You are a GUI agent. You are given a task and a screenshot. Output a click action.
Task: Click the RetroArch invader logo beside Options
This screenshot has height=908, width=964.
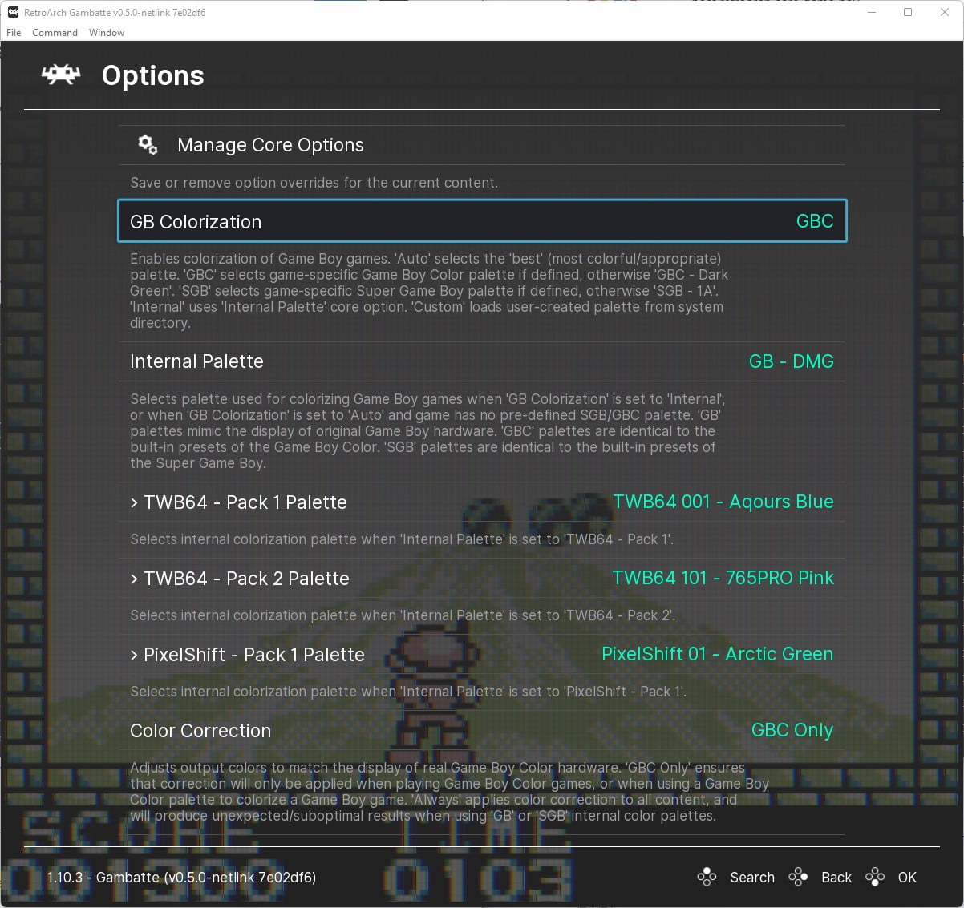point(59,75)
